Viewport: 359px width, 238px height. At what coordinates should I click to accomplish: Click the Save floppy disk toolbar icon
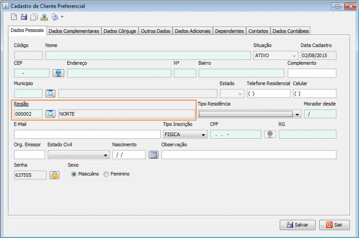coord(24,17)
